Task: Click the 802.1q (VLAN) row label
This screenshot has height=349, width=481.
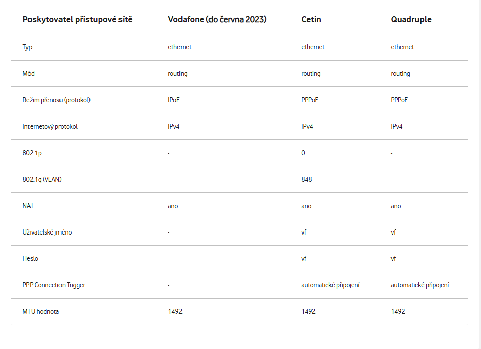Action: (42, 180)
